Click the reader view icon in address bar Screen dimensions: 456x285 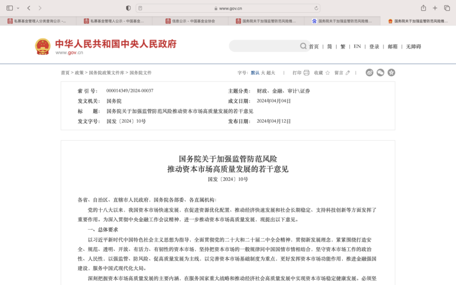coord(141,8)
